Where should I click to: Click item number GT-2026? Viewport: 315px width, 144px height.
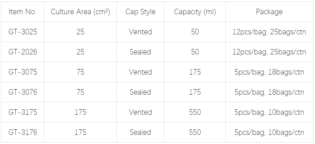click(23, 52)
